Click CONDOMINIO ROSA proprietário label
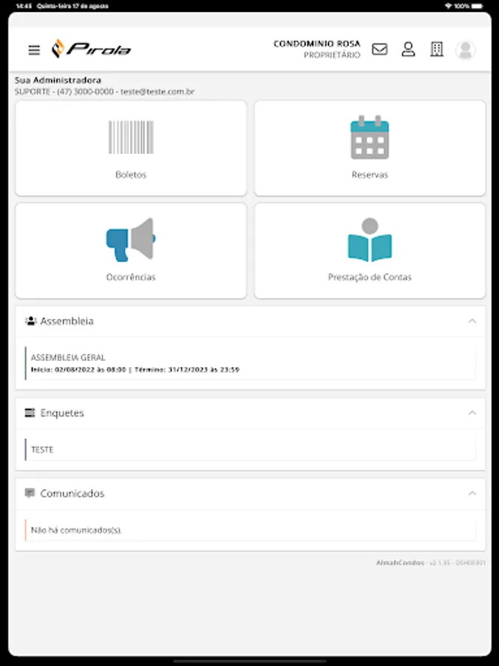This screenshot has height=666, width=499. (x=316, y=50)
